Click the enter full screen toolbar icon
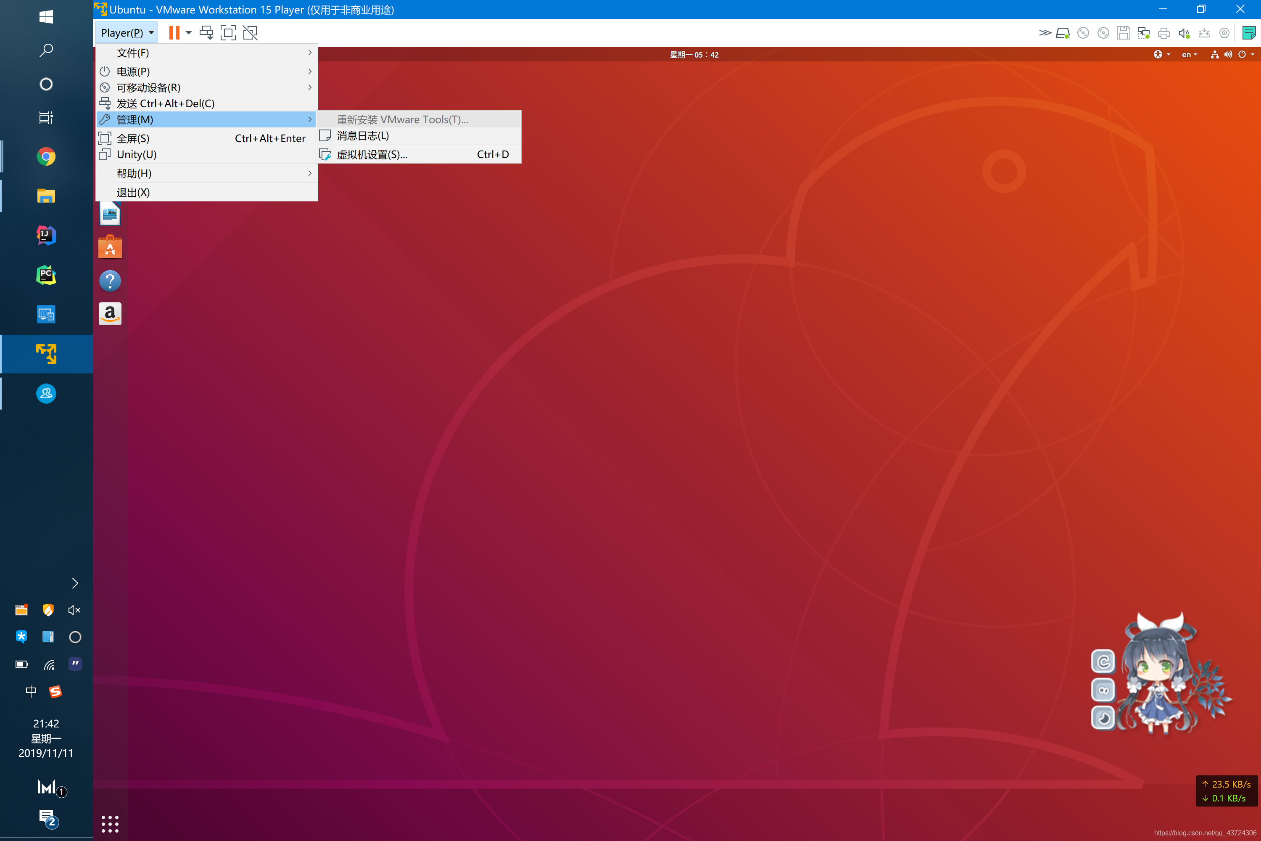Screen dimensions: 1261x841 [x=228, y=33]
